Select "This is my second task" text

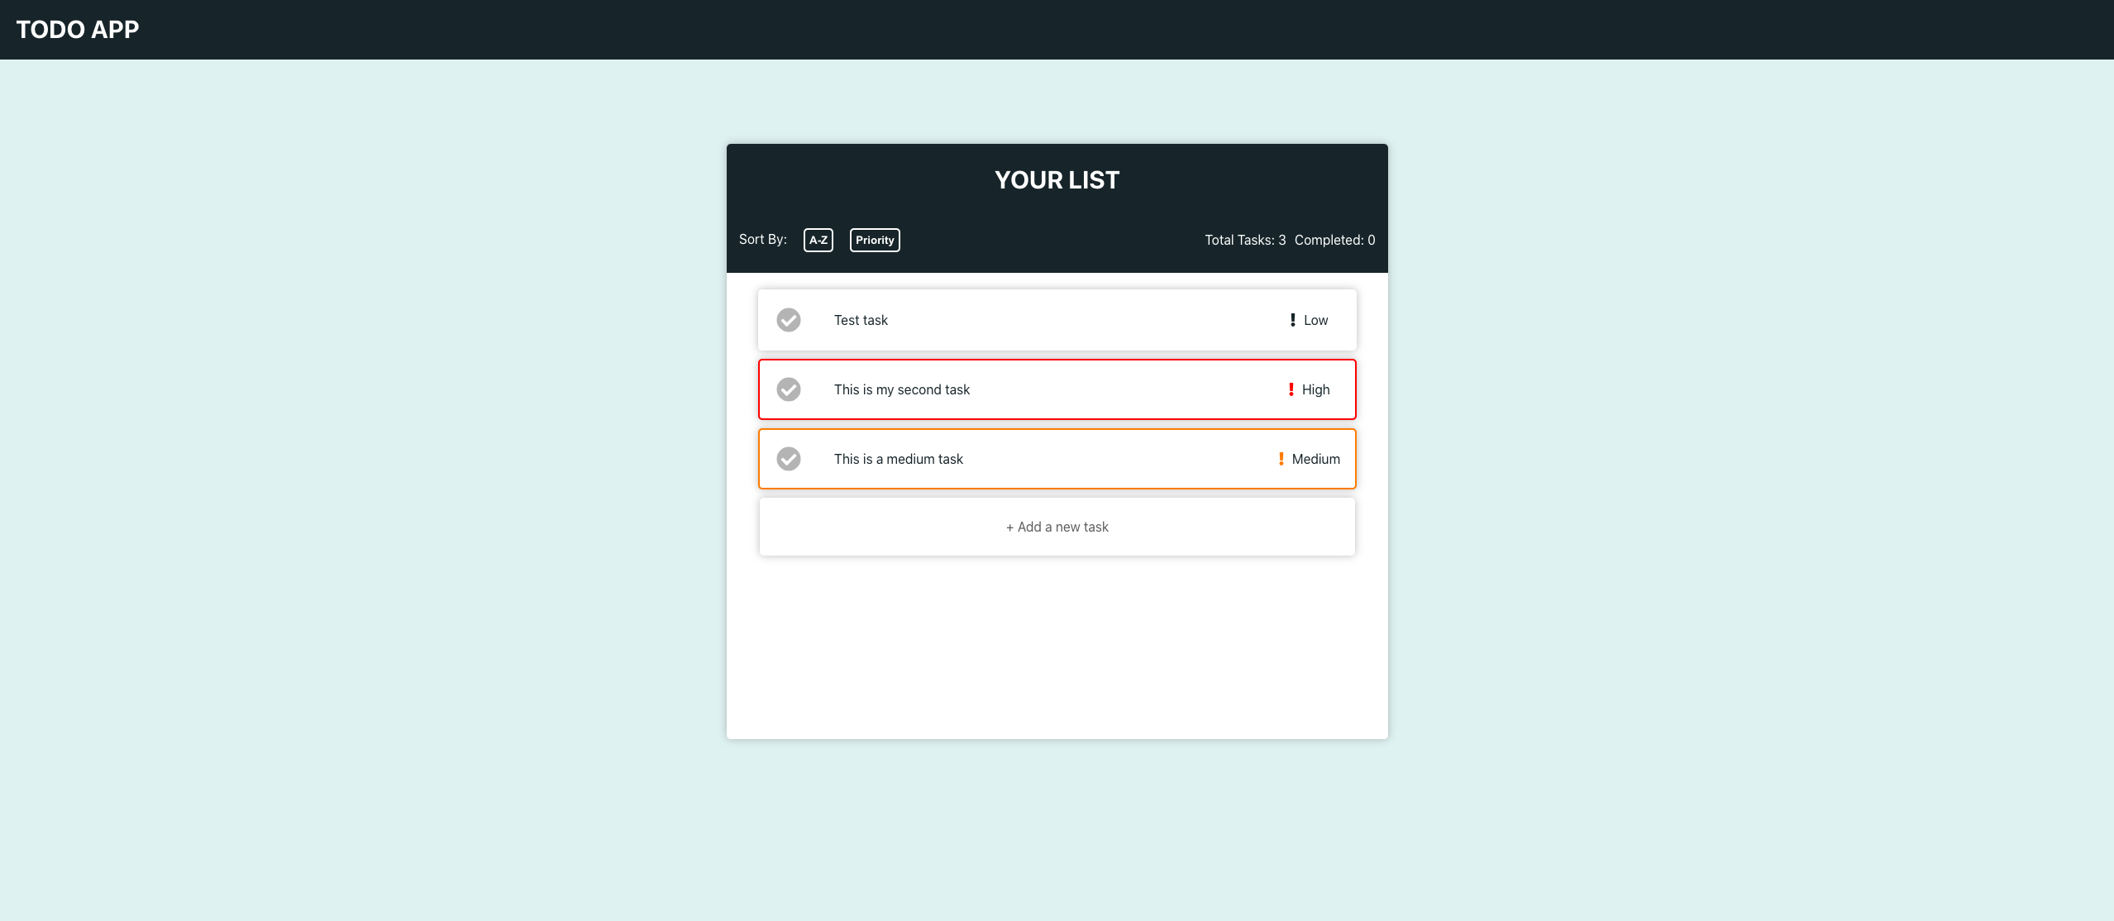click(x=901, y=389)
